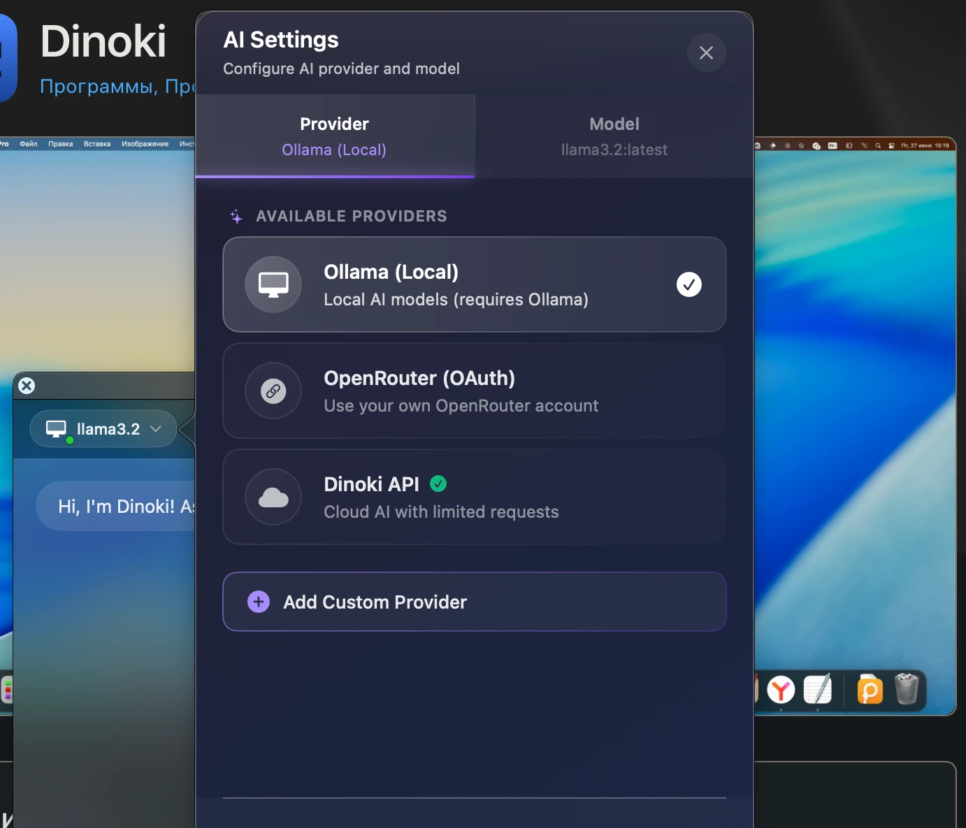Image resolution: width=966 pixels, height=828 pixels.
Task: Click the keyboard input source icon in menu bar
Action: [x=832, y=146]
